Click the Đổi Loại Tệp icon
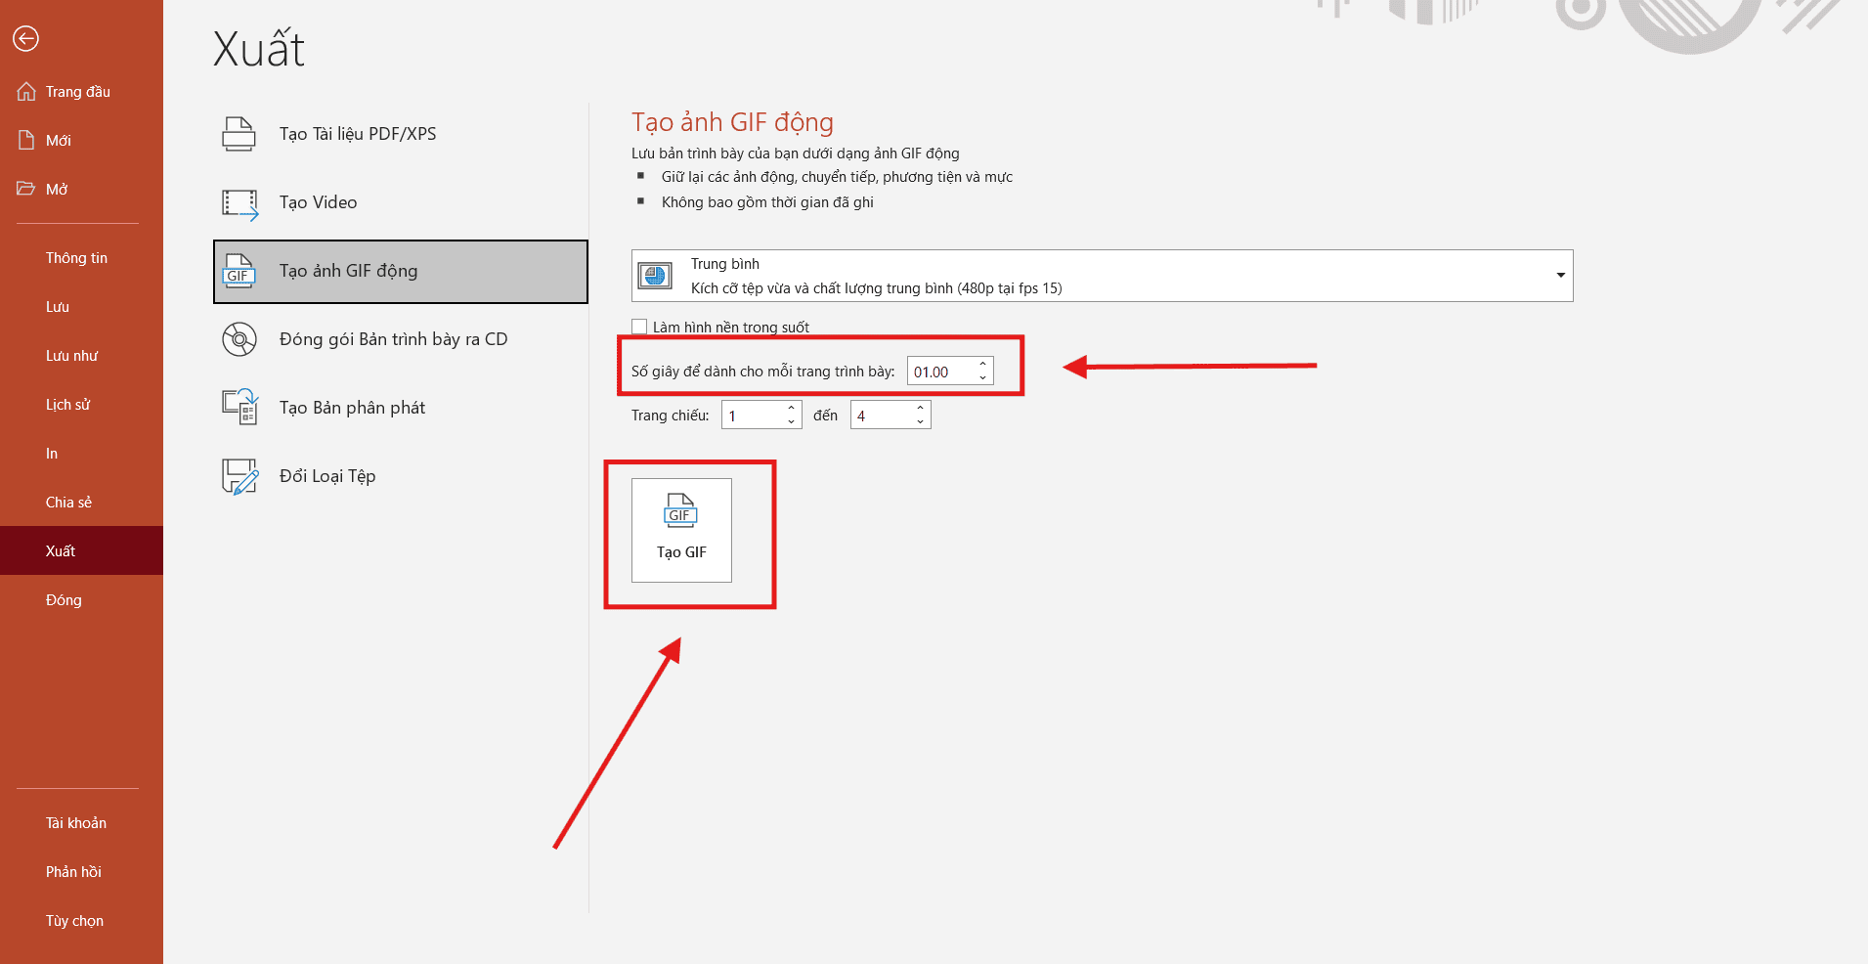The height and width of the screenshot is (964, 1868). point(239,476)
